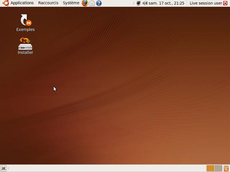Click the Ubuntu logo in the top panel
This screenshot has height=172, width=230.
tap(6, 3)
